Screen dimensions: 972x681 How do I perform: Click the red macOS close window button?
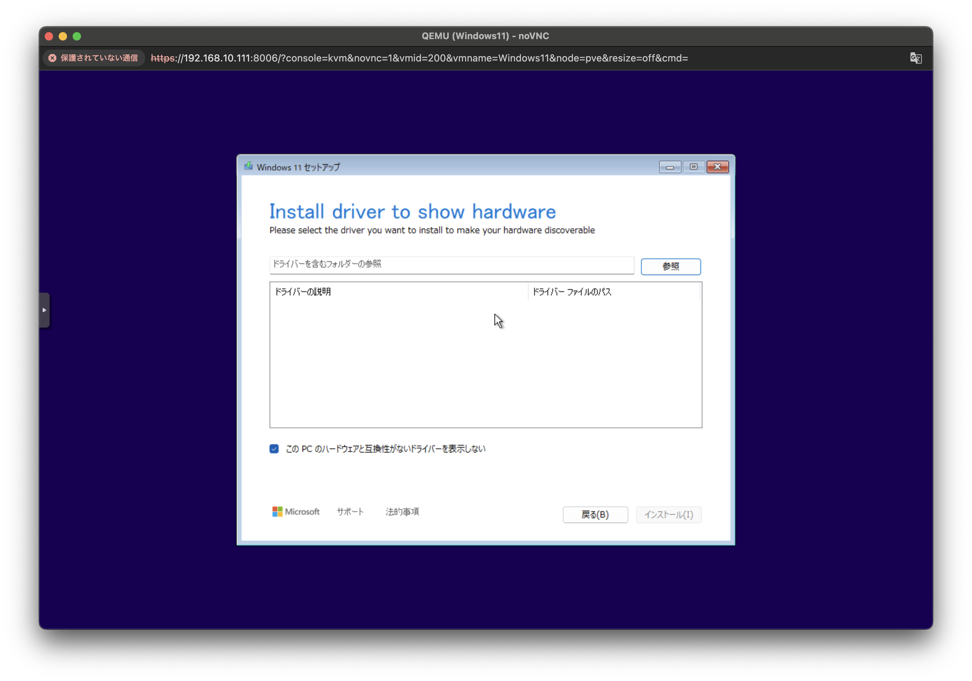(x=49, y=36)
